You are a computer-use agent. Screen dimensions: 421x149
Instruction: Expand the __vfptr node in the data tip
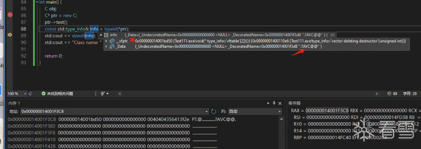[106, 41]
